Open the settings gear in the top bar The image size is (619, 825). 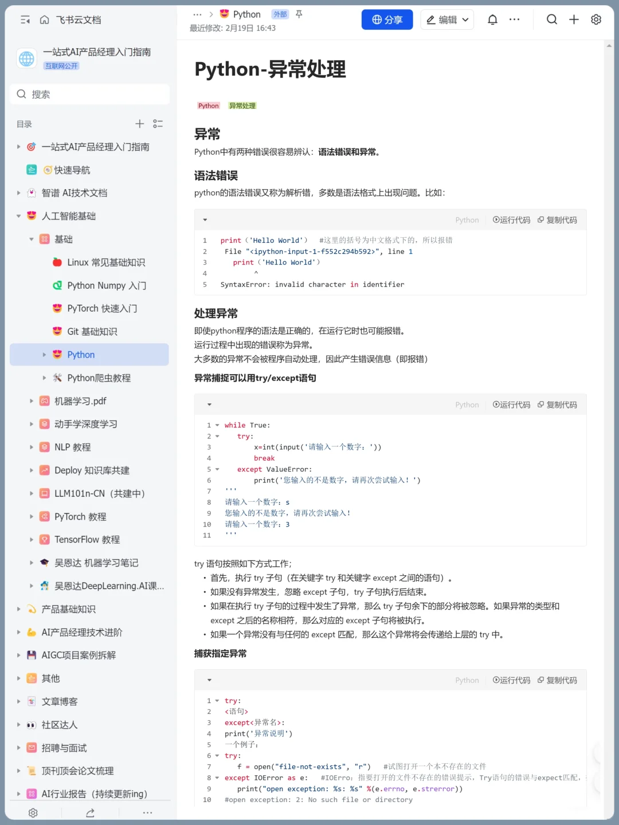tap(596, 19)
